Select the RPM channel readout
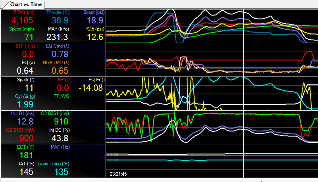 (17, 21)
